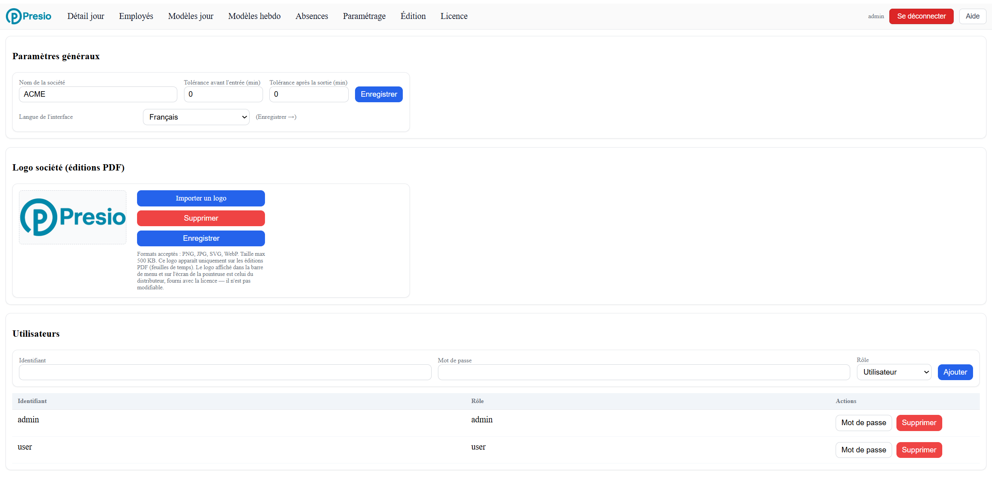Click the Presio logo in navbar
The width and height of the screenshot is (992, 480).
pyautogui.click(x=28, y=16)
